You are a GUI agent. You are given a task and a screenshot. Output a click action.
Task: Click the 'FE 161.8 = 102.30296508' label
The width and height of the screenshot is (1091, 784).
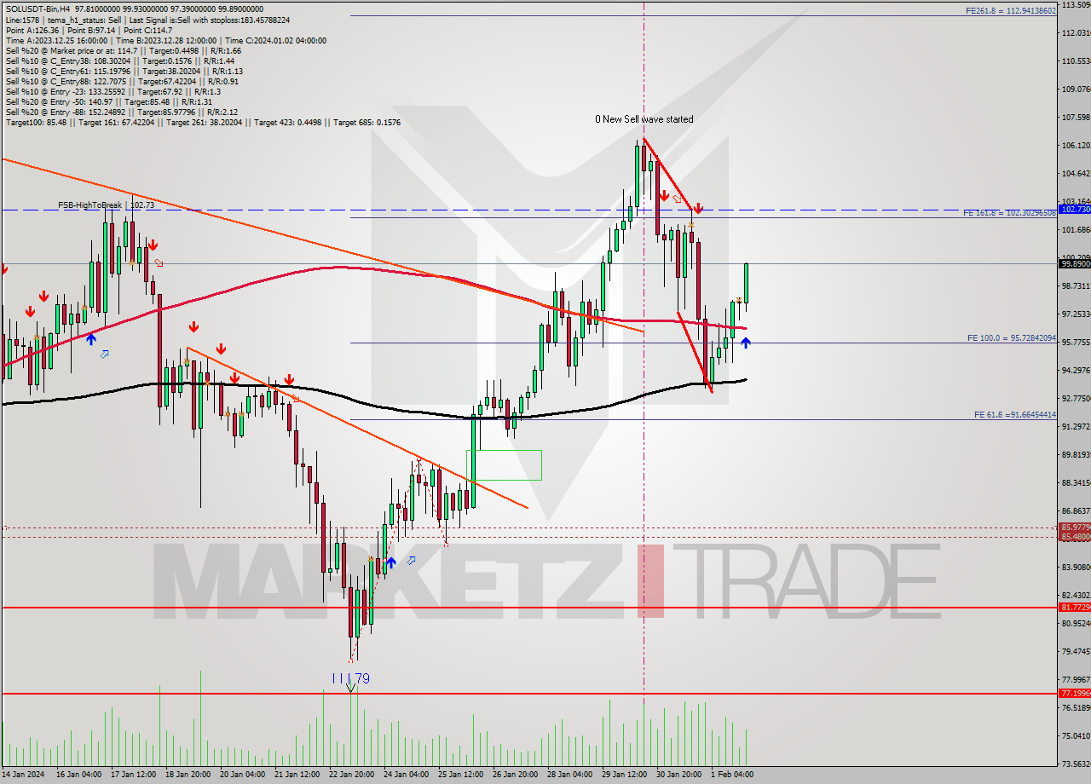[x=1010, y=212]
